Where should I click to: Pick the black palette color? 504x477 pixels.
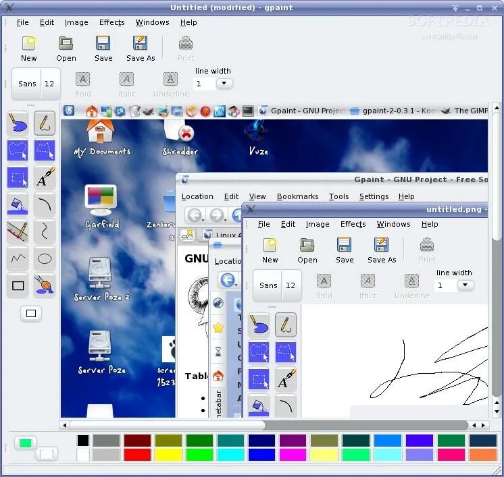click(x=83, y=441)
